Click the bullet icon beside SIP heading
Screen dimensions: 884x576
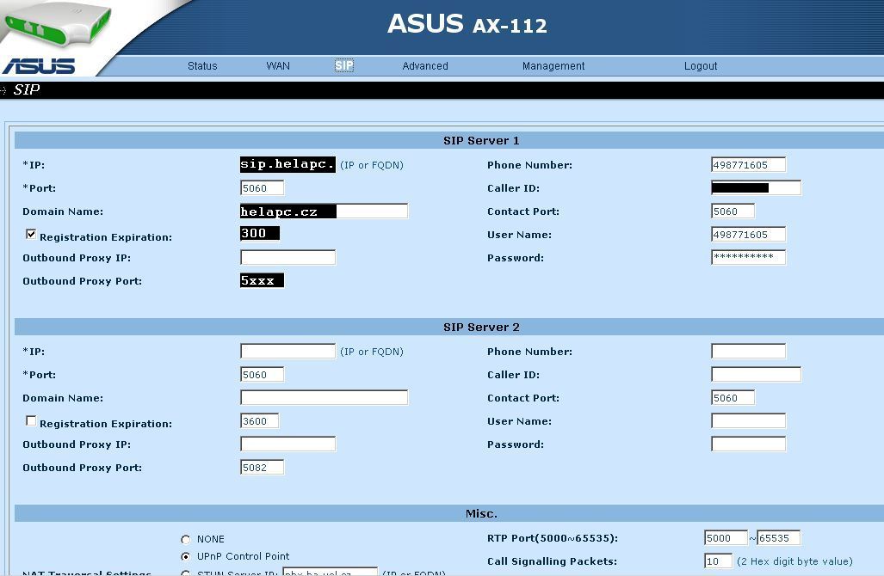pyautogui.click(x=3, y=90)
